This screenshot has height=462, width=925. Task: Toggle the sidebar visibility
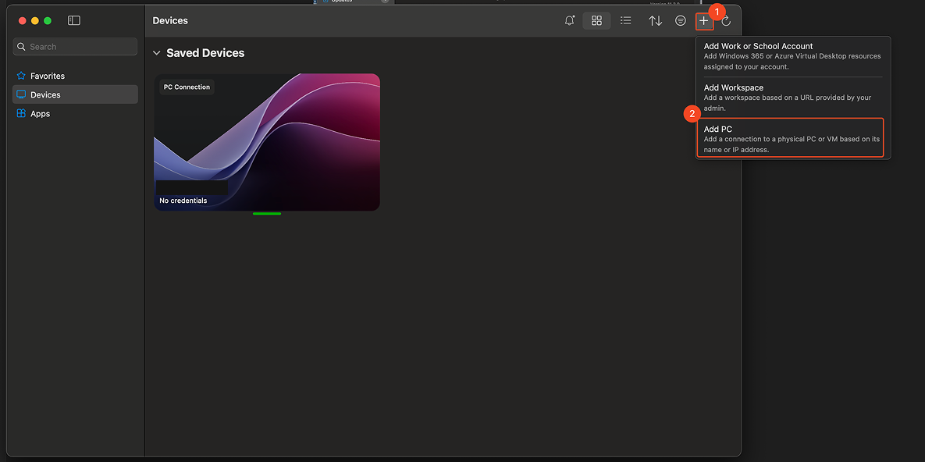tap(73, 20)
